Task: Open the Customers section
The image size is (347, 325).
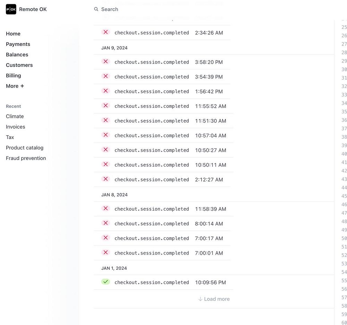Action: click(19, 65)
